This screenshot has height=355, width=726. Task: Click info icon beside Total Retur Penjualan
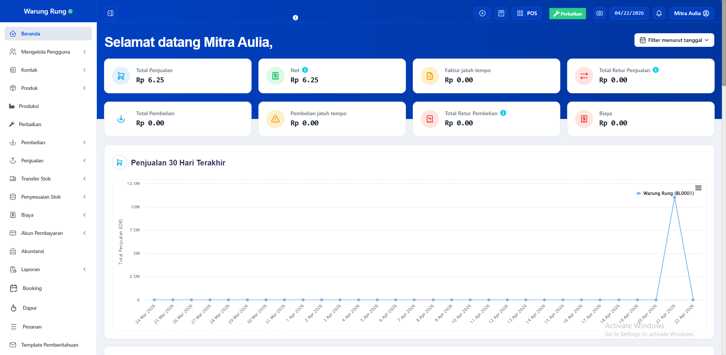point(656,70)
